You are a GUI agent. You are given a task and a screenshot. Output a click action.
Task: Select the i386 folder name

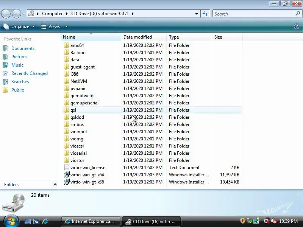tap(74, 74)
